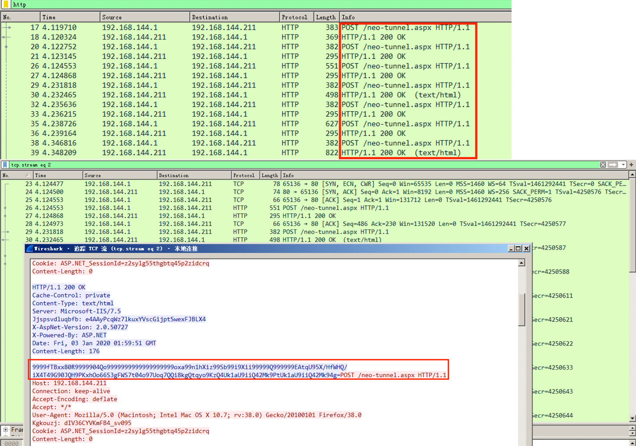This screenshot has width=636, height=446.
Task: Sort upper packet list by Info column
Action: [425, 17]
